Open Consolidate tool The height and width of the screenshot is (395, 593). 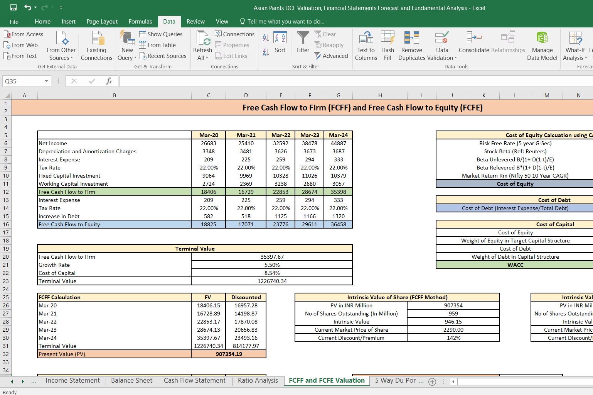474,42
